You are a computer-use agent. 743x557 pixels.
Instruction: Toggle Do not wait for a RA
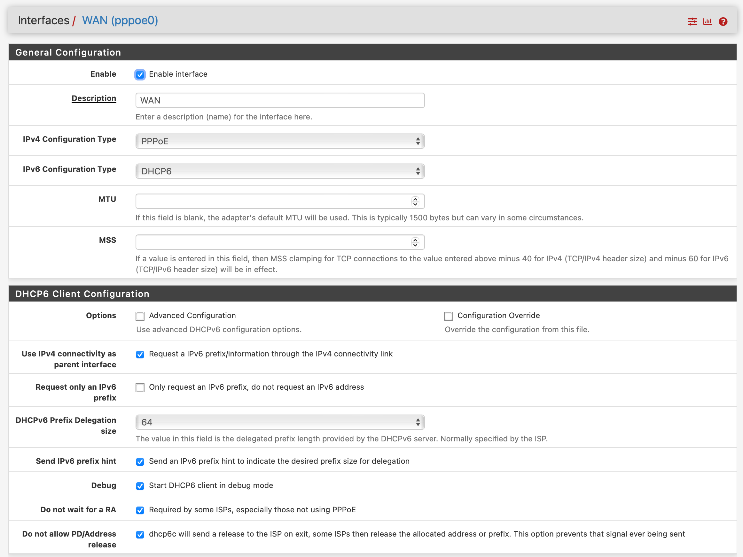point(140,510)
